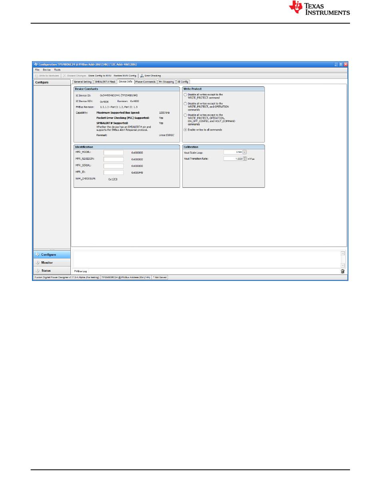Click the Write Protect section header
380x495 pixels.
coord(224,89)
